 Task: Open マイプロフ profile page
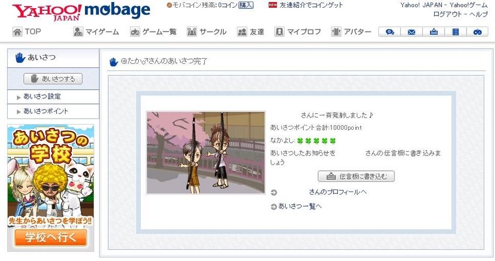pyautogui.click(x=298, y=32)
